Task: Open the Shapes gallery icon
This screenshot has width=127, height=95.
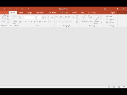Action: [84, 17]
